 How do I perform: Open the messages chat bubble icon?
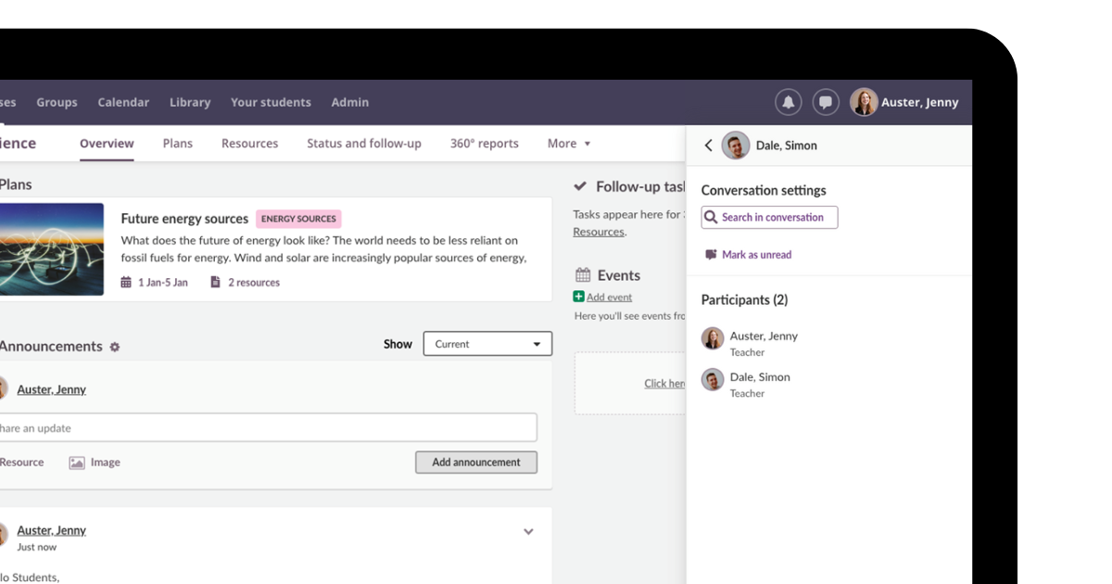(826, 102)
